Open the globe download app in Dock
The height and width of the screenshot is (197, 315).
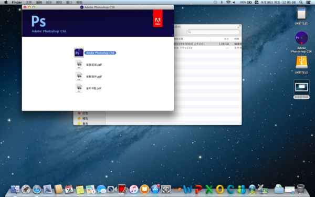252,189
